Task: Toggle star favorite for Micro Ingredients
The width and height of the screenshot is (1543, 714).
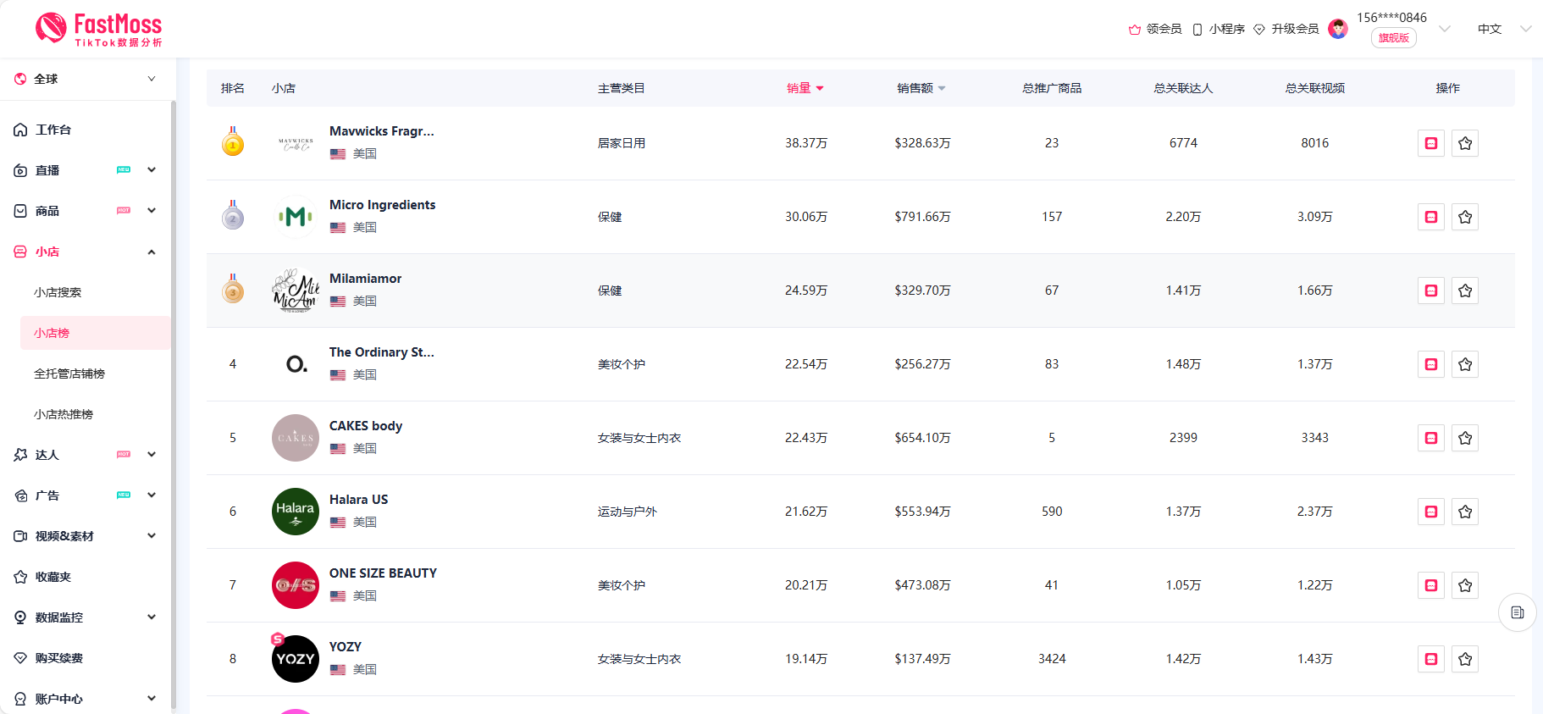Action: (x=1465, y=217)
